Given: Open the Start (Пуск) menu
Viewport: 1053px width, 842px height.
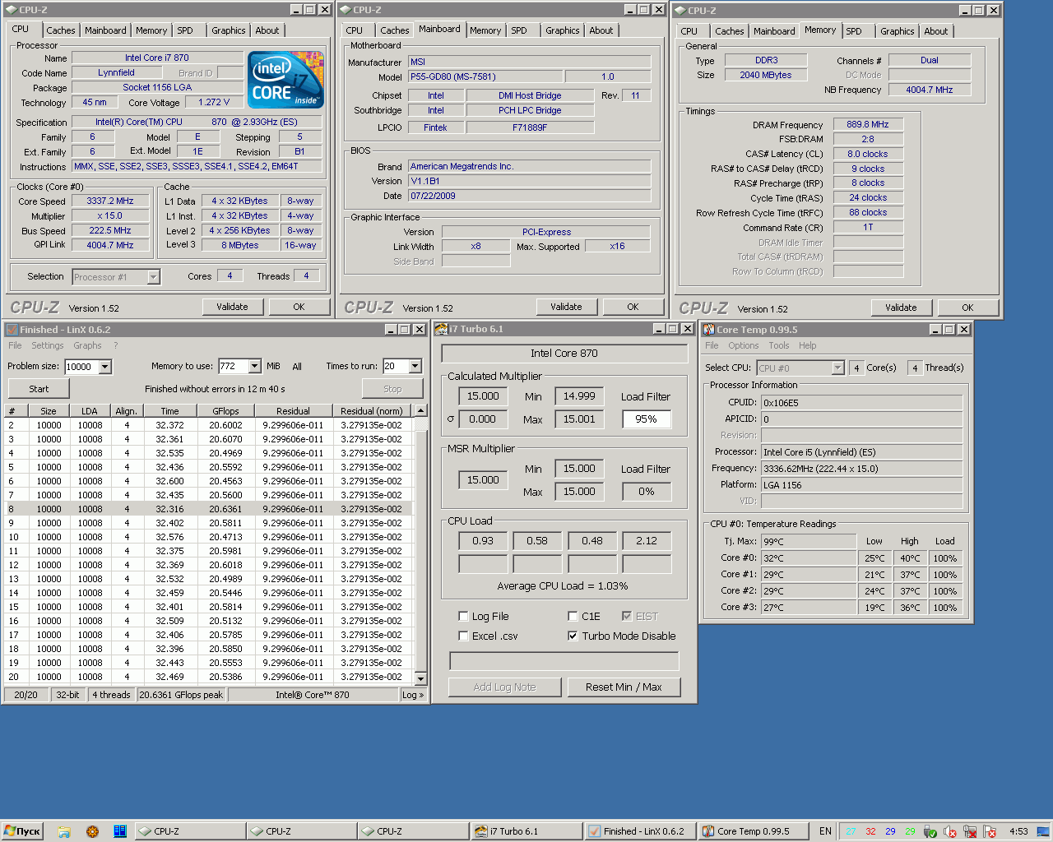Looking at the screenshot, I should [x=22, y=831].
